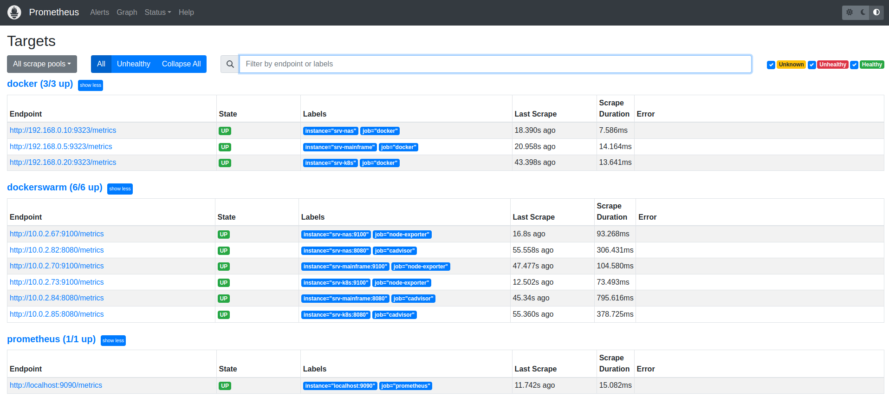Open endpoint http://10.0.2.67:9100/metrics
This screenshot has width=889, height=404.
(57, 234)
